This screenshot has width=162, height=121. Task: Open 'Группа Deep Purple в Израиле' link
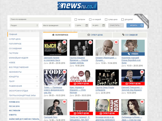click(x=105, y=89)
